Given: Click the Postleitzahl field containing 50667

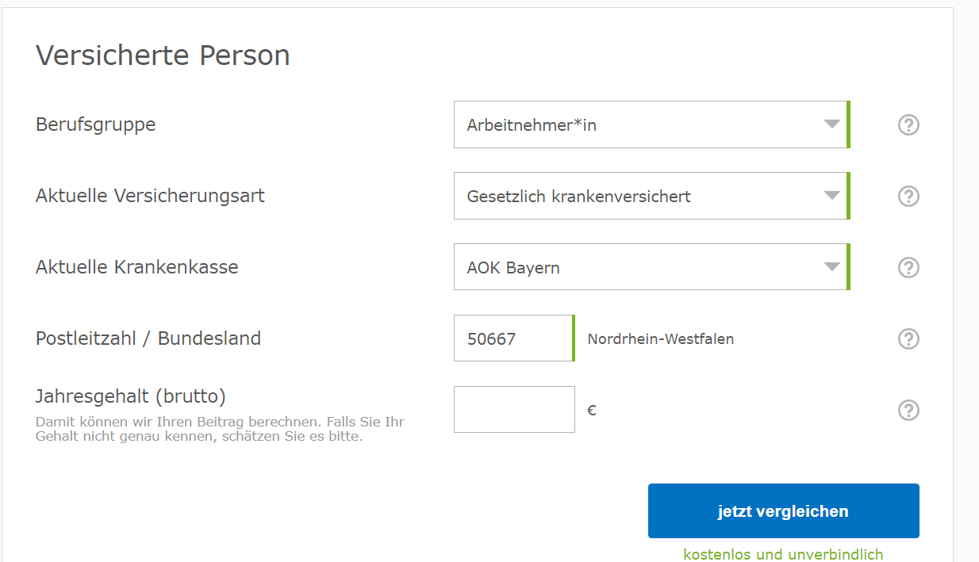Looking at the screenshot, I should [x=514, y=338].
